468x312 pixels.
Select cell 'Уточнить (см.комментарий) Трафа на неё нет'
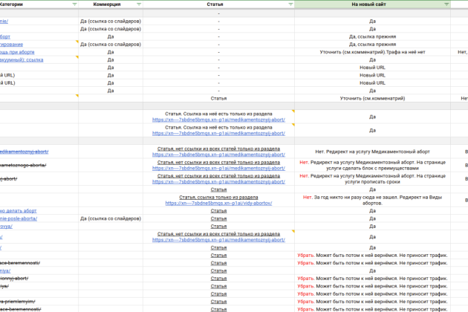pos(372,52)
